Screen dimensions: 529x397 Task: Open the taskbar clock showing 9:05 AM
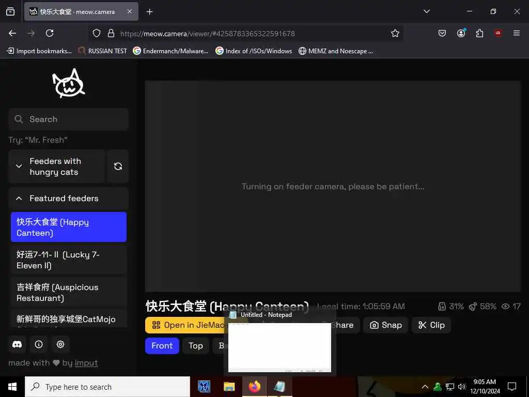tap(485, 387)
